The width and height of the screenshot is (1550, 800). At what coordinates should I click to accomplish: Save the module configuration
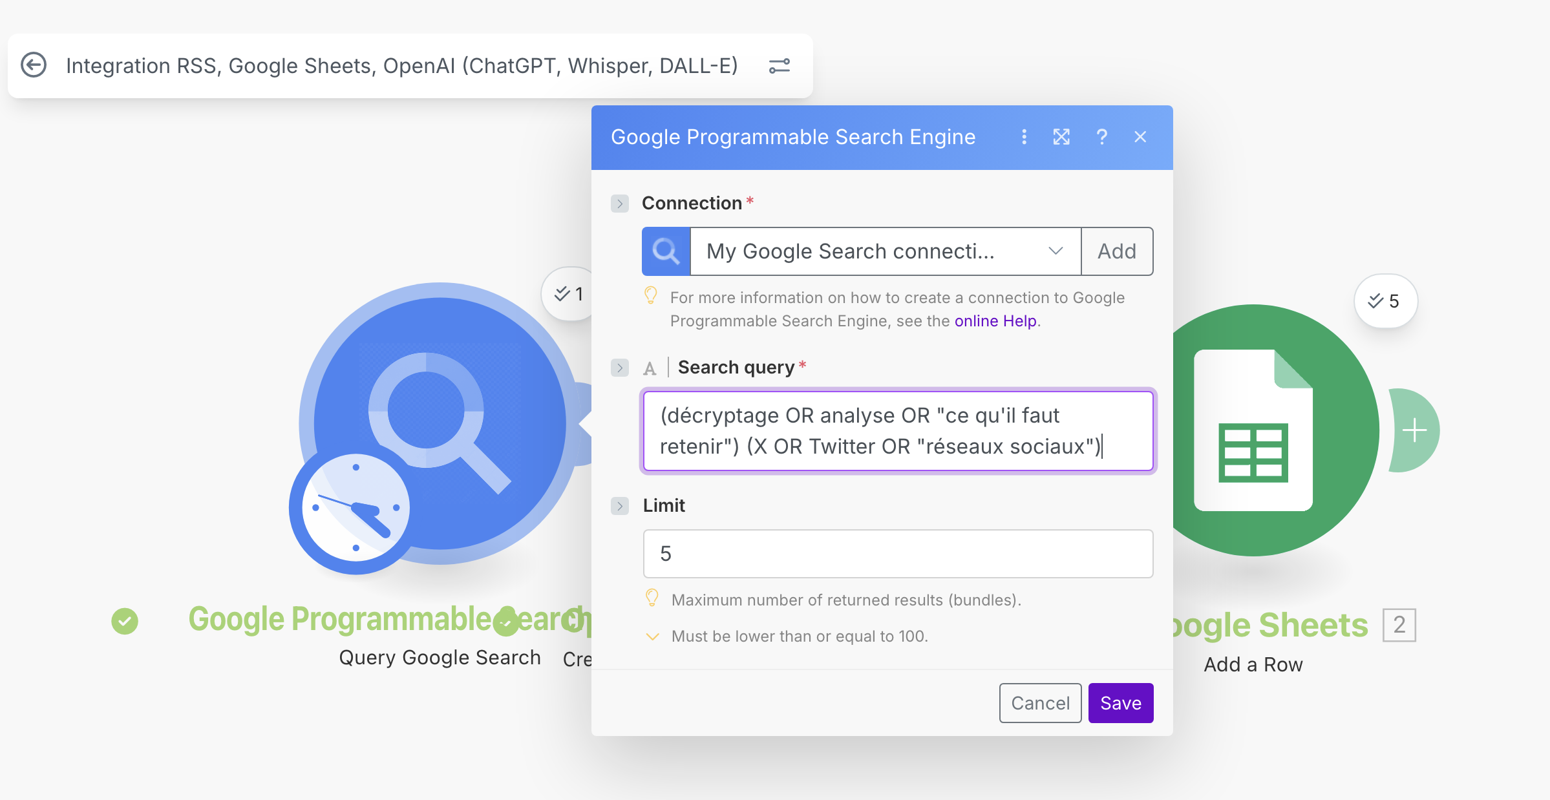1120,703
